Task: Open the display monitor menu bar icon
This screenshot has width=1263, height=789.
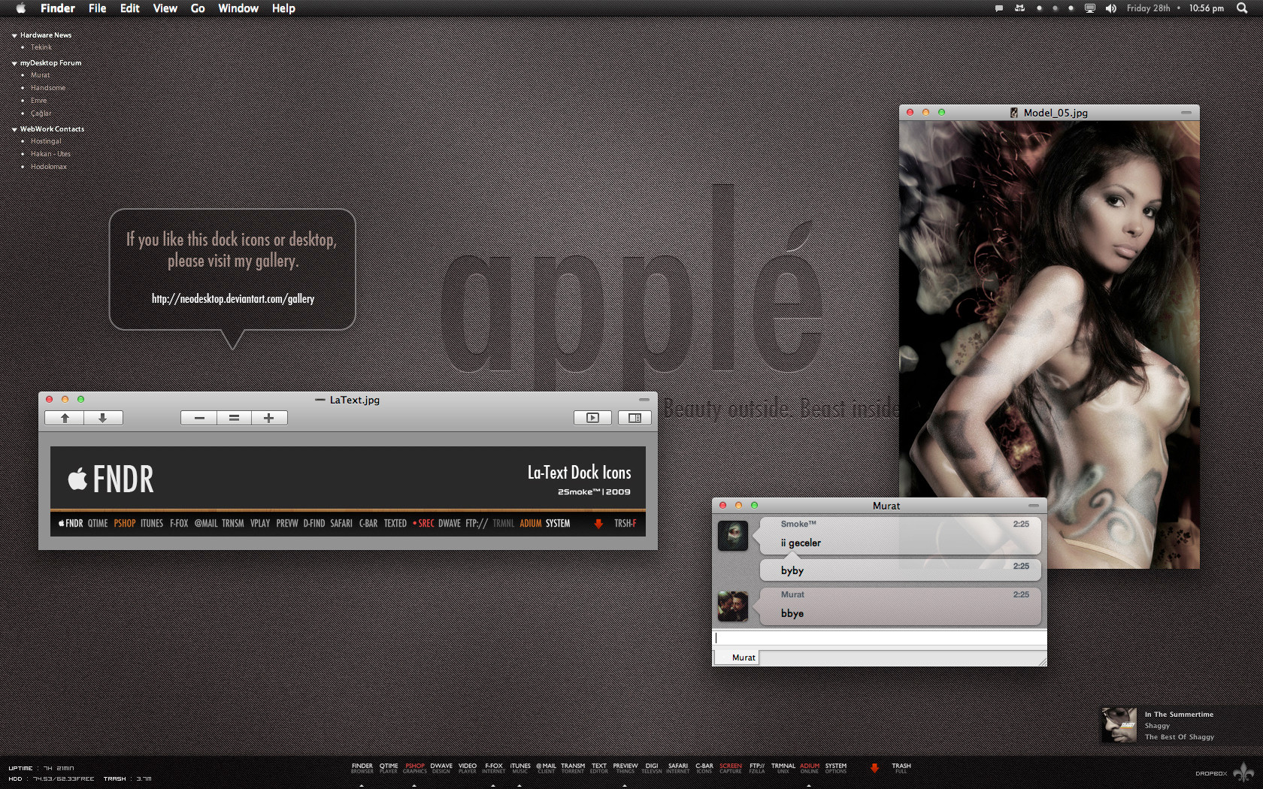Action: (1089, 8)
